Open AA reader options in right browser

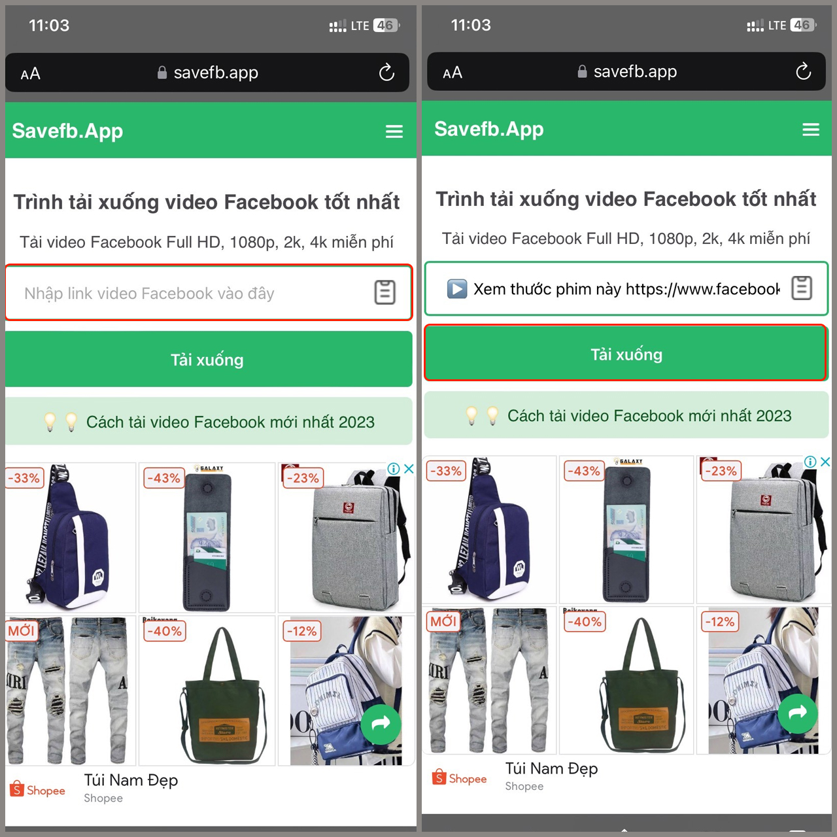(453, 73)
